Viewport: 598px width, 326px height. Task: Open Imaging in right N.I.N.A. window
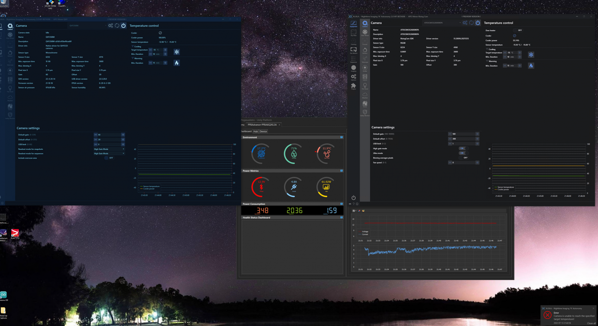(354, 68)
